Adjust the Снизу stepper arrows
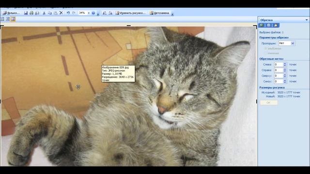The height and width of the screenshot is (174, 310). tap(285, 81)
